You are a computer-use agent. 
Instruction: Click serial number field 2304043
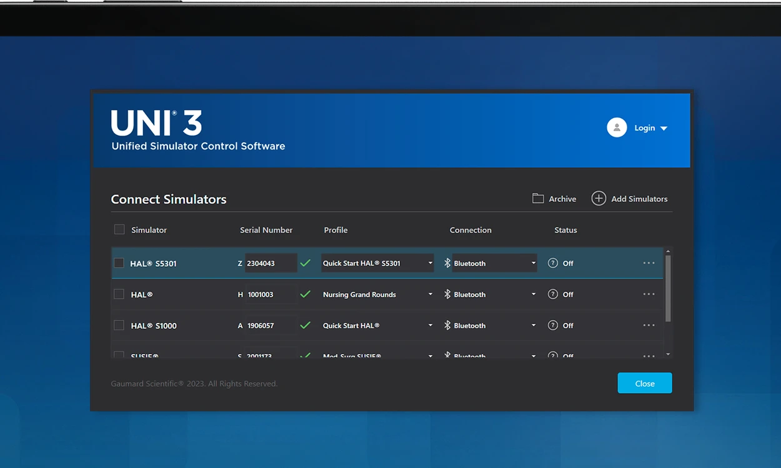pyautogui.click(x=271, y=263)
